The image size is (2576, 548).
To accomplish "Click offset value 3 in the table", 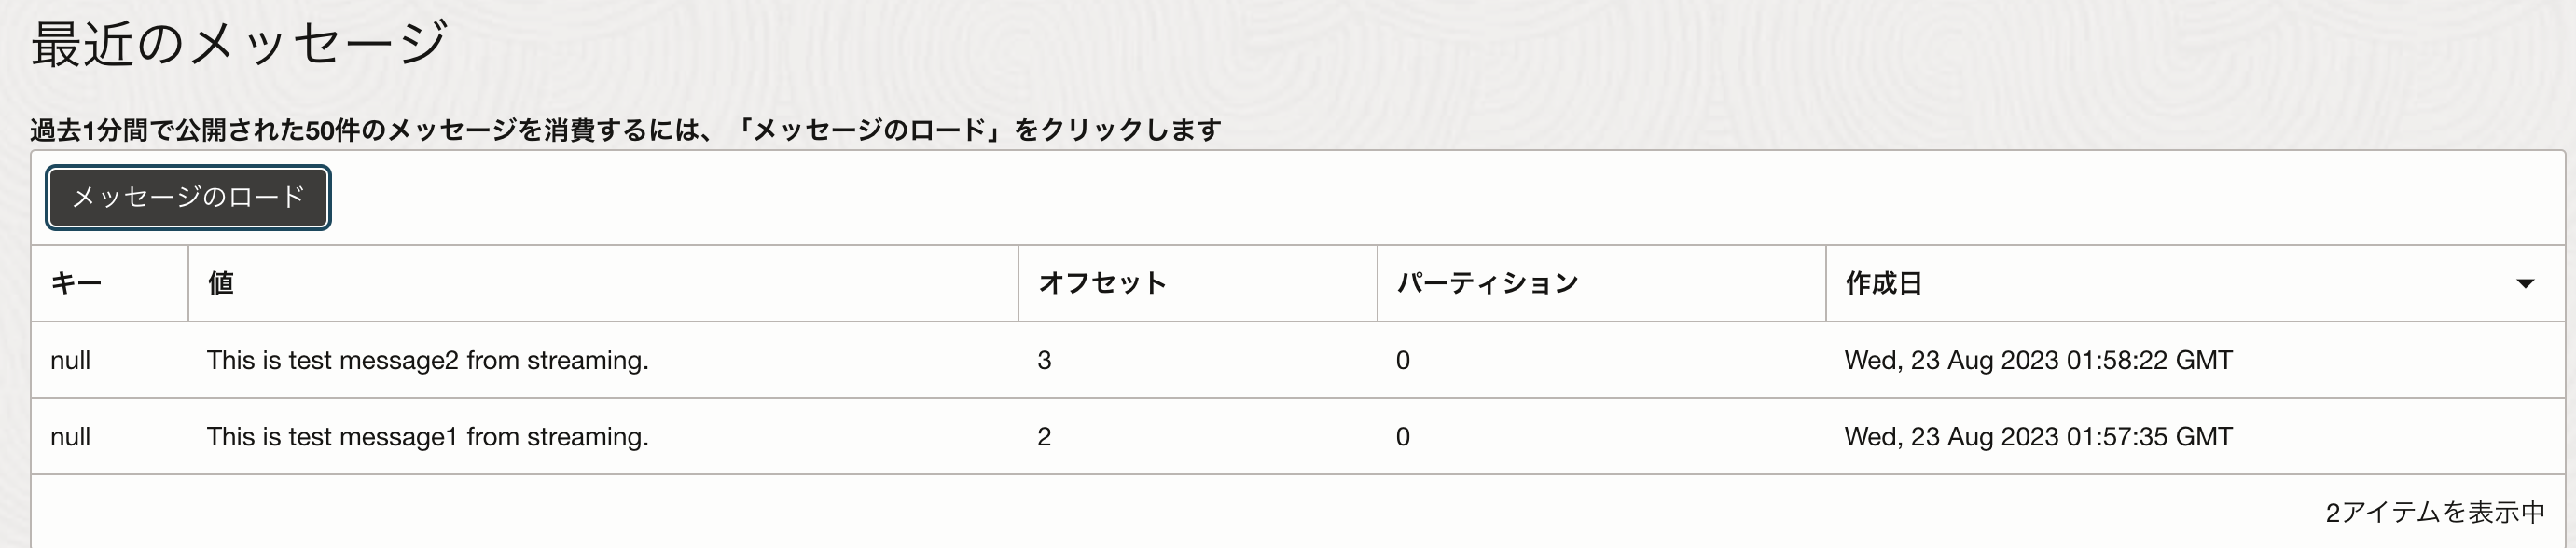I will click(x=1043, y=360).
